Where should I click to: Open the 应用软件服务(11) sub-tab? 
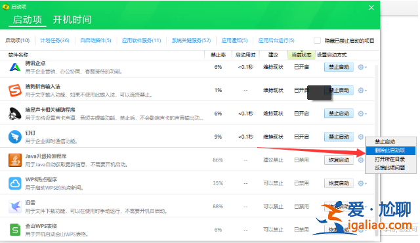[x=142, y=41]
